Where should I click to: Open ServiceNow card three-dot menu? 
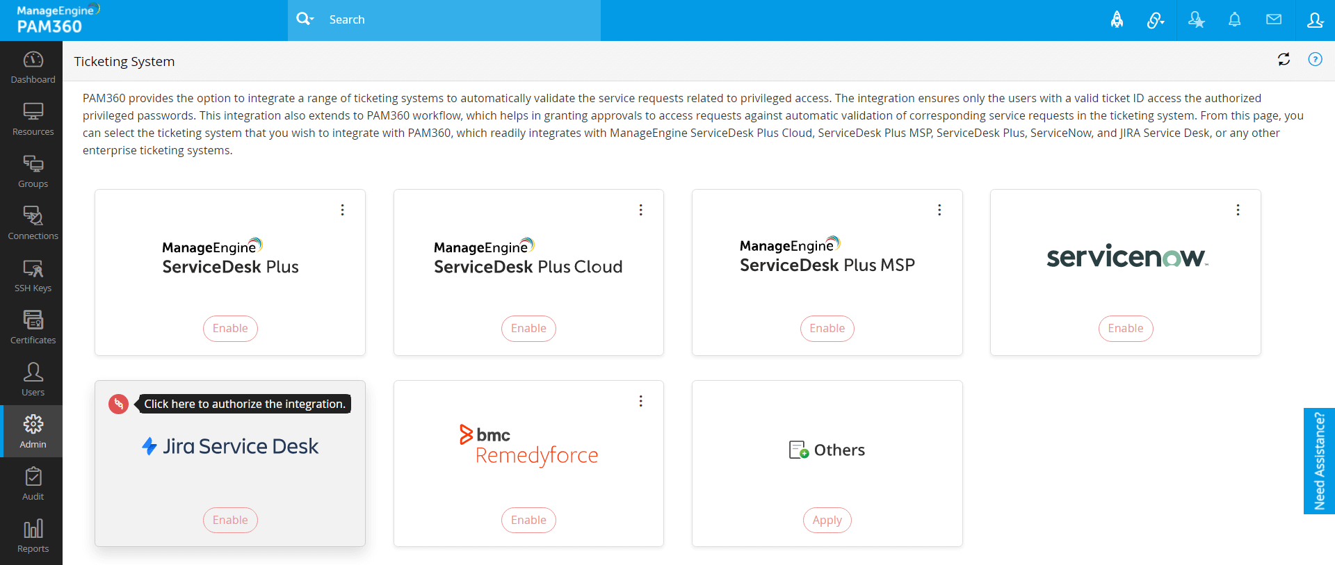tap(1238, 210)
